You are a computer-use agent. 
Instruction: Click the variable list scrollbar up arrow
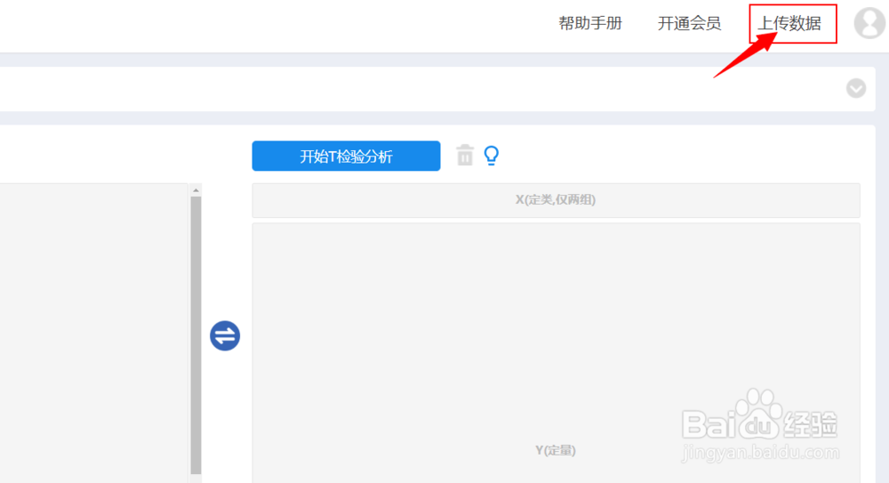(196, 190)
